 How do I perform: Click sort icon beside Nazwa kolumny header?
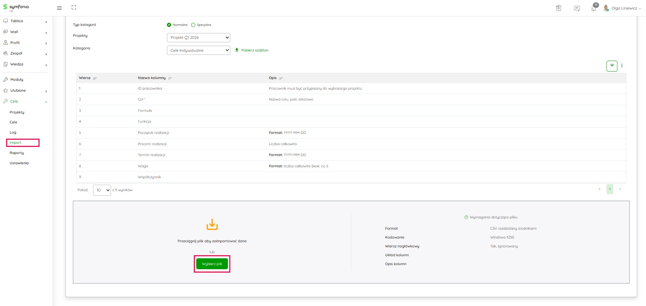(x=170, y=78)
